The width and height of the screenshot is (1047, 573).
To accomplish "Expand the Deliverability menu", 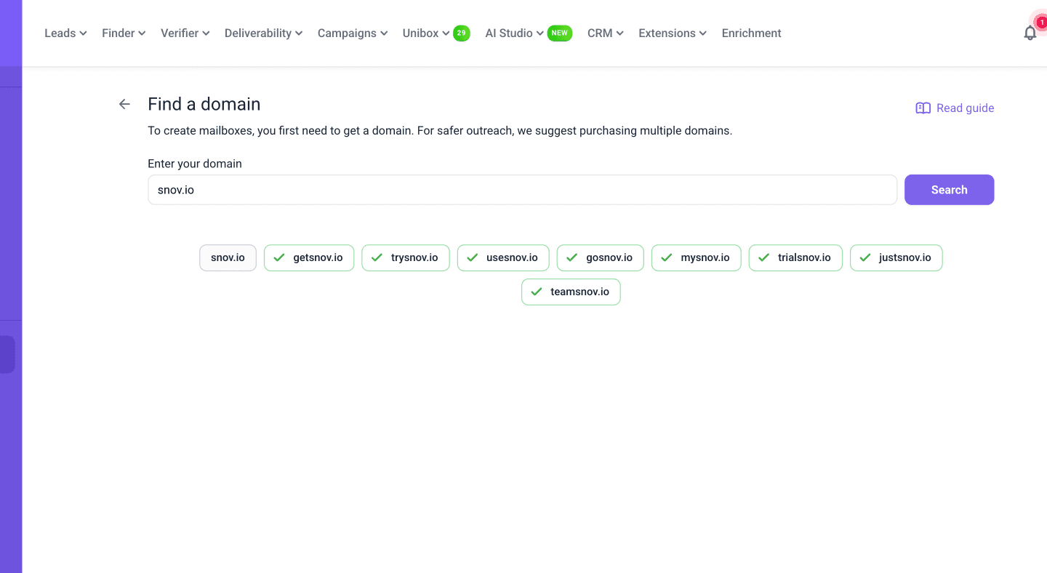I will coord(263,33).
